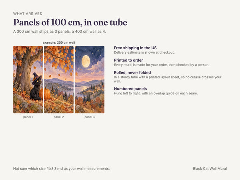240x180 pixels.
Task: Click the 'Printed to order' heading
Action: click(128, 60)
